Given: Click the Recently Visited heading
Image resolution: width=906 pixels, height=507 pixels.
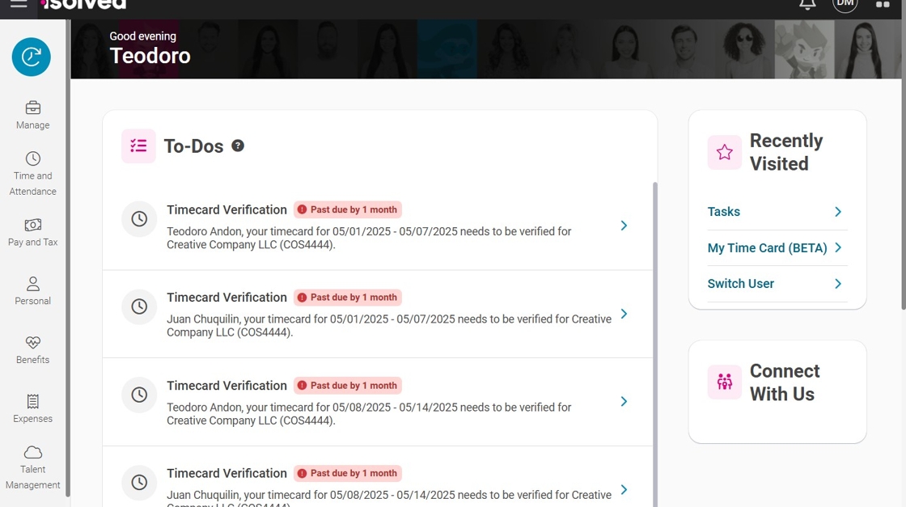Looking at the screenshot, I should coord(786,152).
